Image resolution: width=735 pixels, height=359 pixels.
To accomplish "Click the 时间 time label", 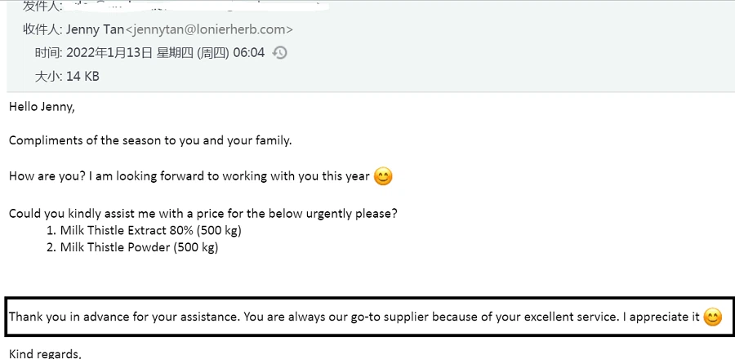I will [49, 53].
